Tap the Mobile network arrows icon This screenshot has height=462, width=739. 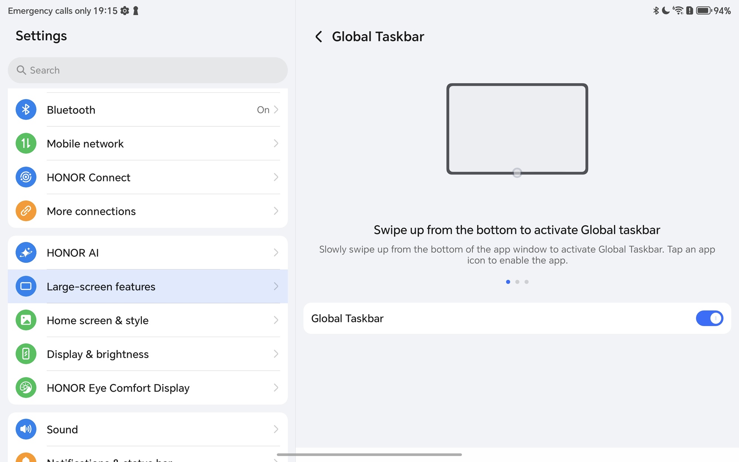26,143
